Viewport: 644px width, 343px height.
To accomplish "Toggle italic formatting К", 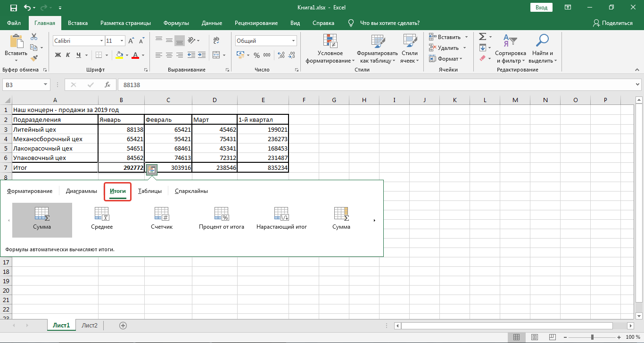I will point(69,55).
